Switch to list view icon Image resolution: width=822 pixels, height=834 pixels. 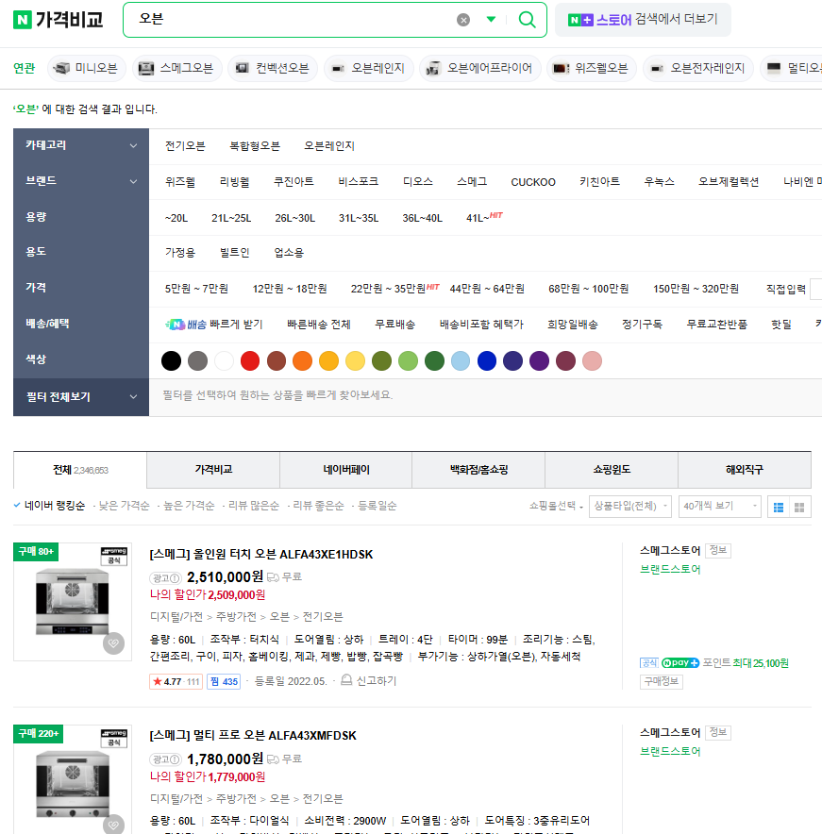click(x=779, y=507)
